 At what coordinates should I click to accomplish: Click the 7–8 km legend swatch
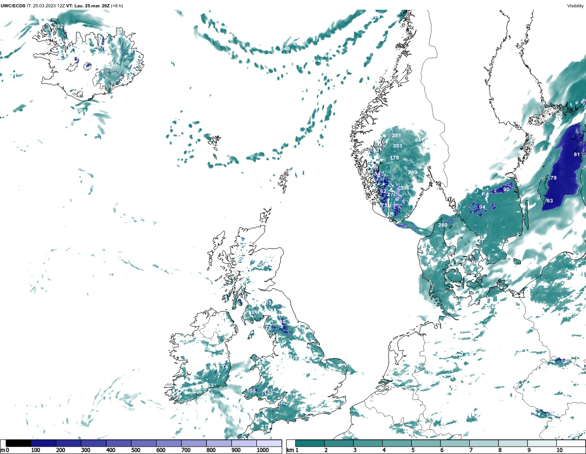[483, 443]
